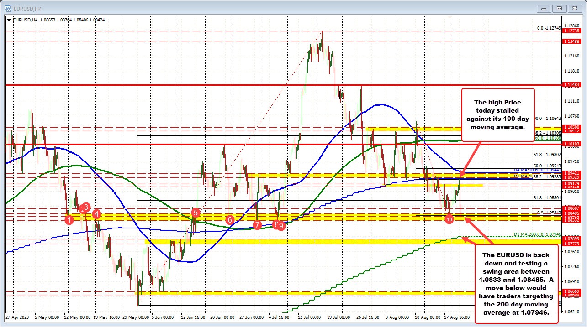The height and width of the screenshot is (327, 587).
Task: Click red circle marker numbered 7
Action: click(257, 225)
